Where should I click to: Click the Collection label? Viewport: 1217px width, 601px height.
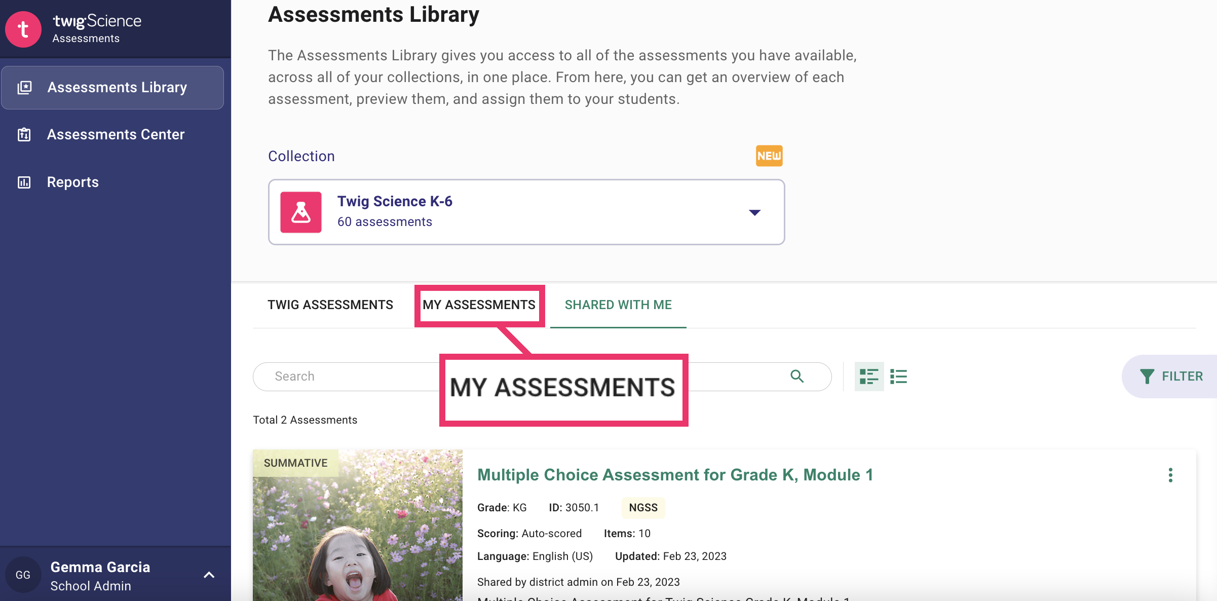coord(301,156)
